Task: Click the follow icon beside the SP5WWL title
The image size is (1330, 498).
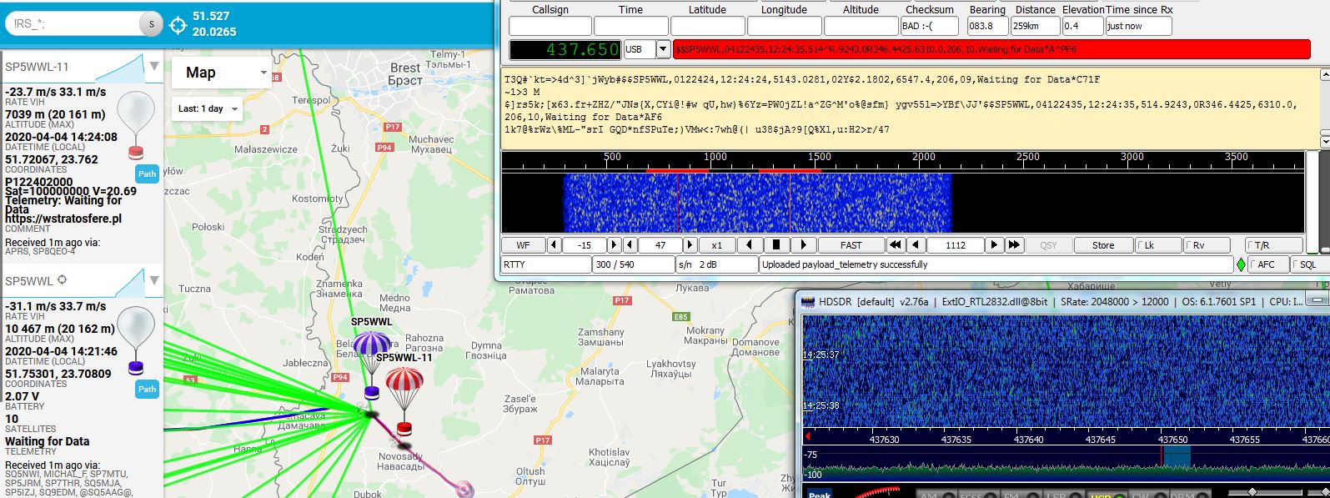Action: pyautogui.click(x=61, y=280)
